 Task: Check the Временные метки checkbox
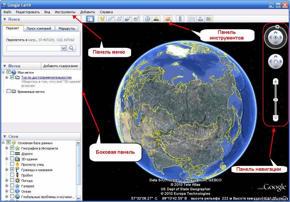click(x=8, y=91)
